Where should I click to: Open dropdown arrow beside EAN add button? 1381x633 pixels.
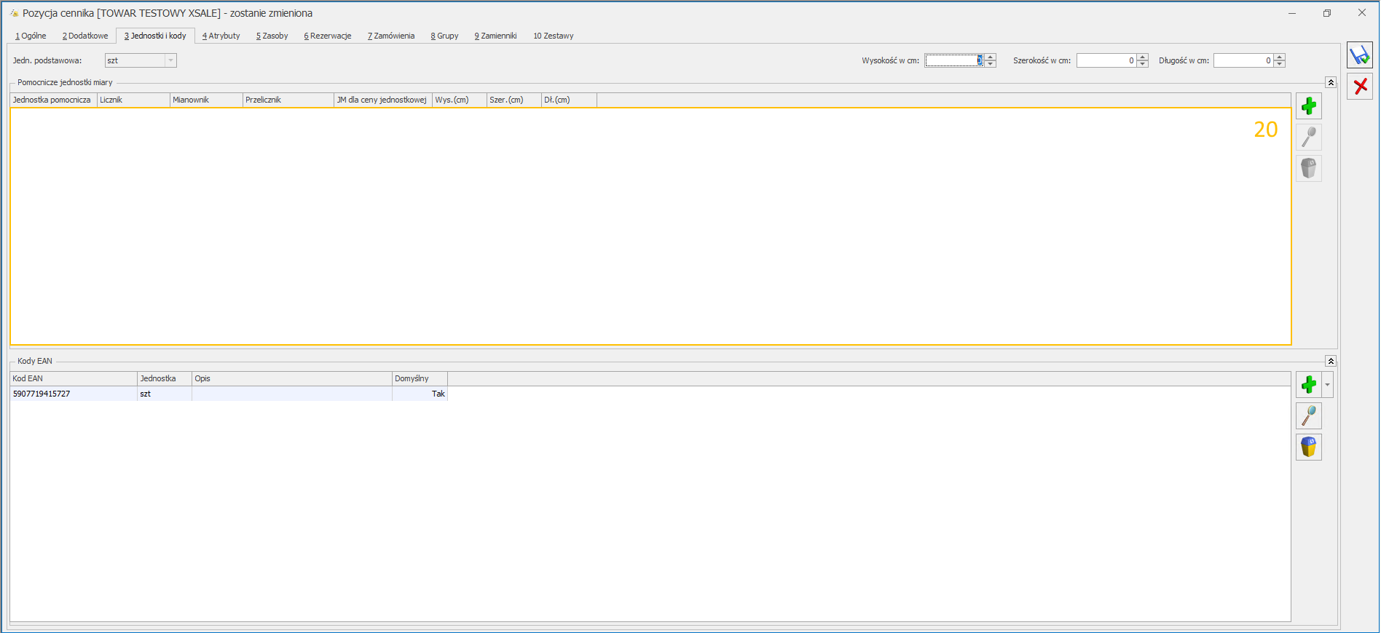[x=1327, y=385]
